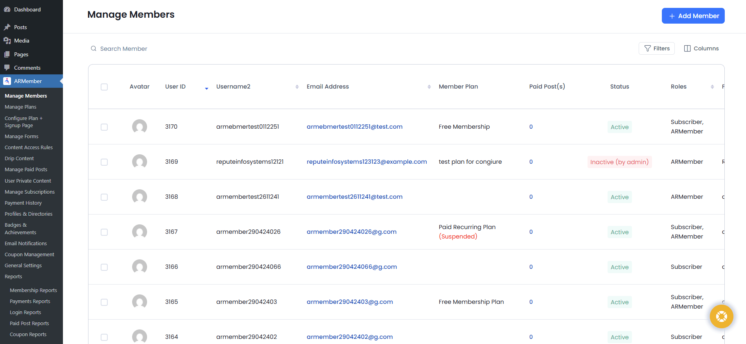Image resolution: width=746 pixels, height=344 pixels.
Task: Open the orange help lifebuoy widget
Action: [x=721, y=316]
